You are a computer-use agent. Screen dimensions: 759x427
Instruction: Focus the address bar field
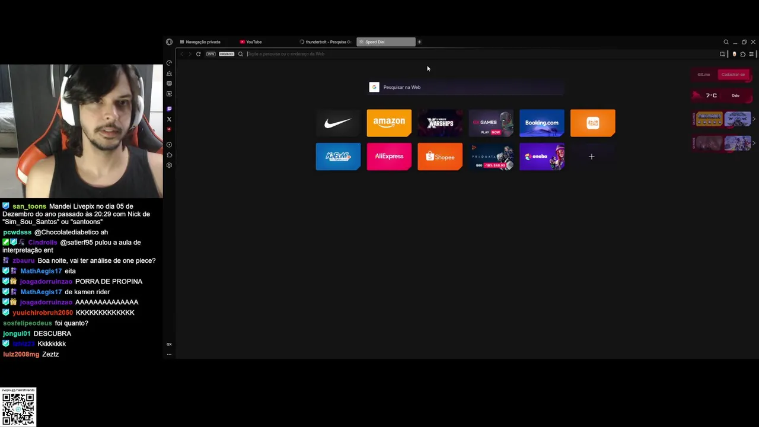(x=480, y=54)
